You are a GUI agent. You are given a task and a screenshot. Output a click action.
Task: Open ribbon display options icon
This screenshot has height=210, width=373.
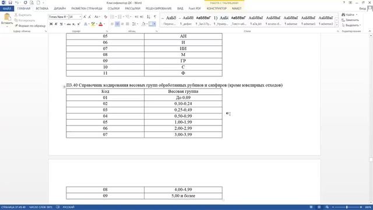[350, 2]
